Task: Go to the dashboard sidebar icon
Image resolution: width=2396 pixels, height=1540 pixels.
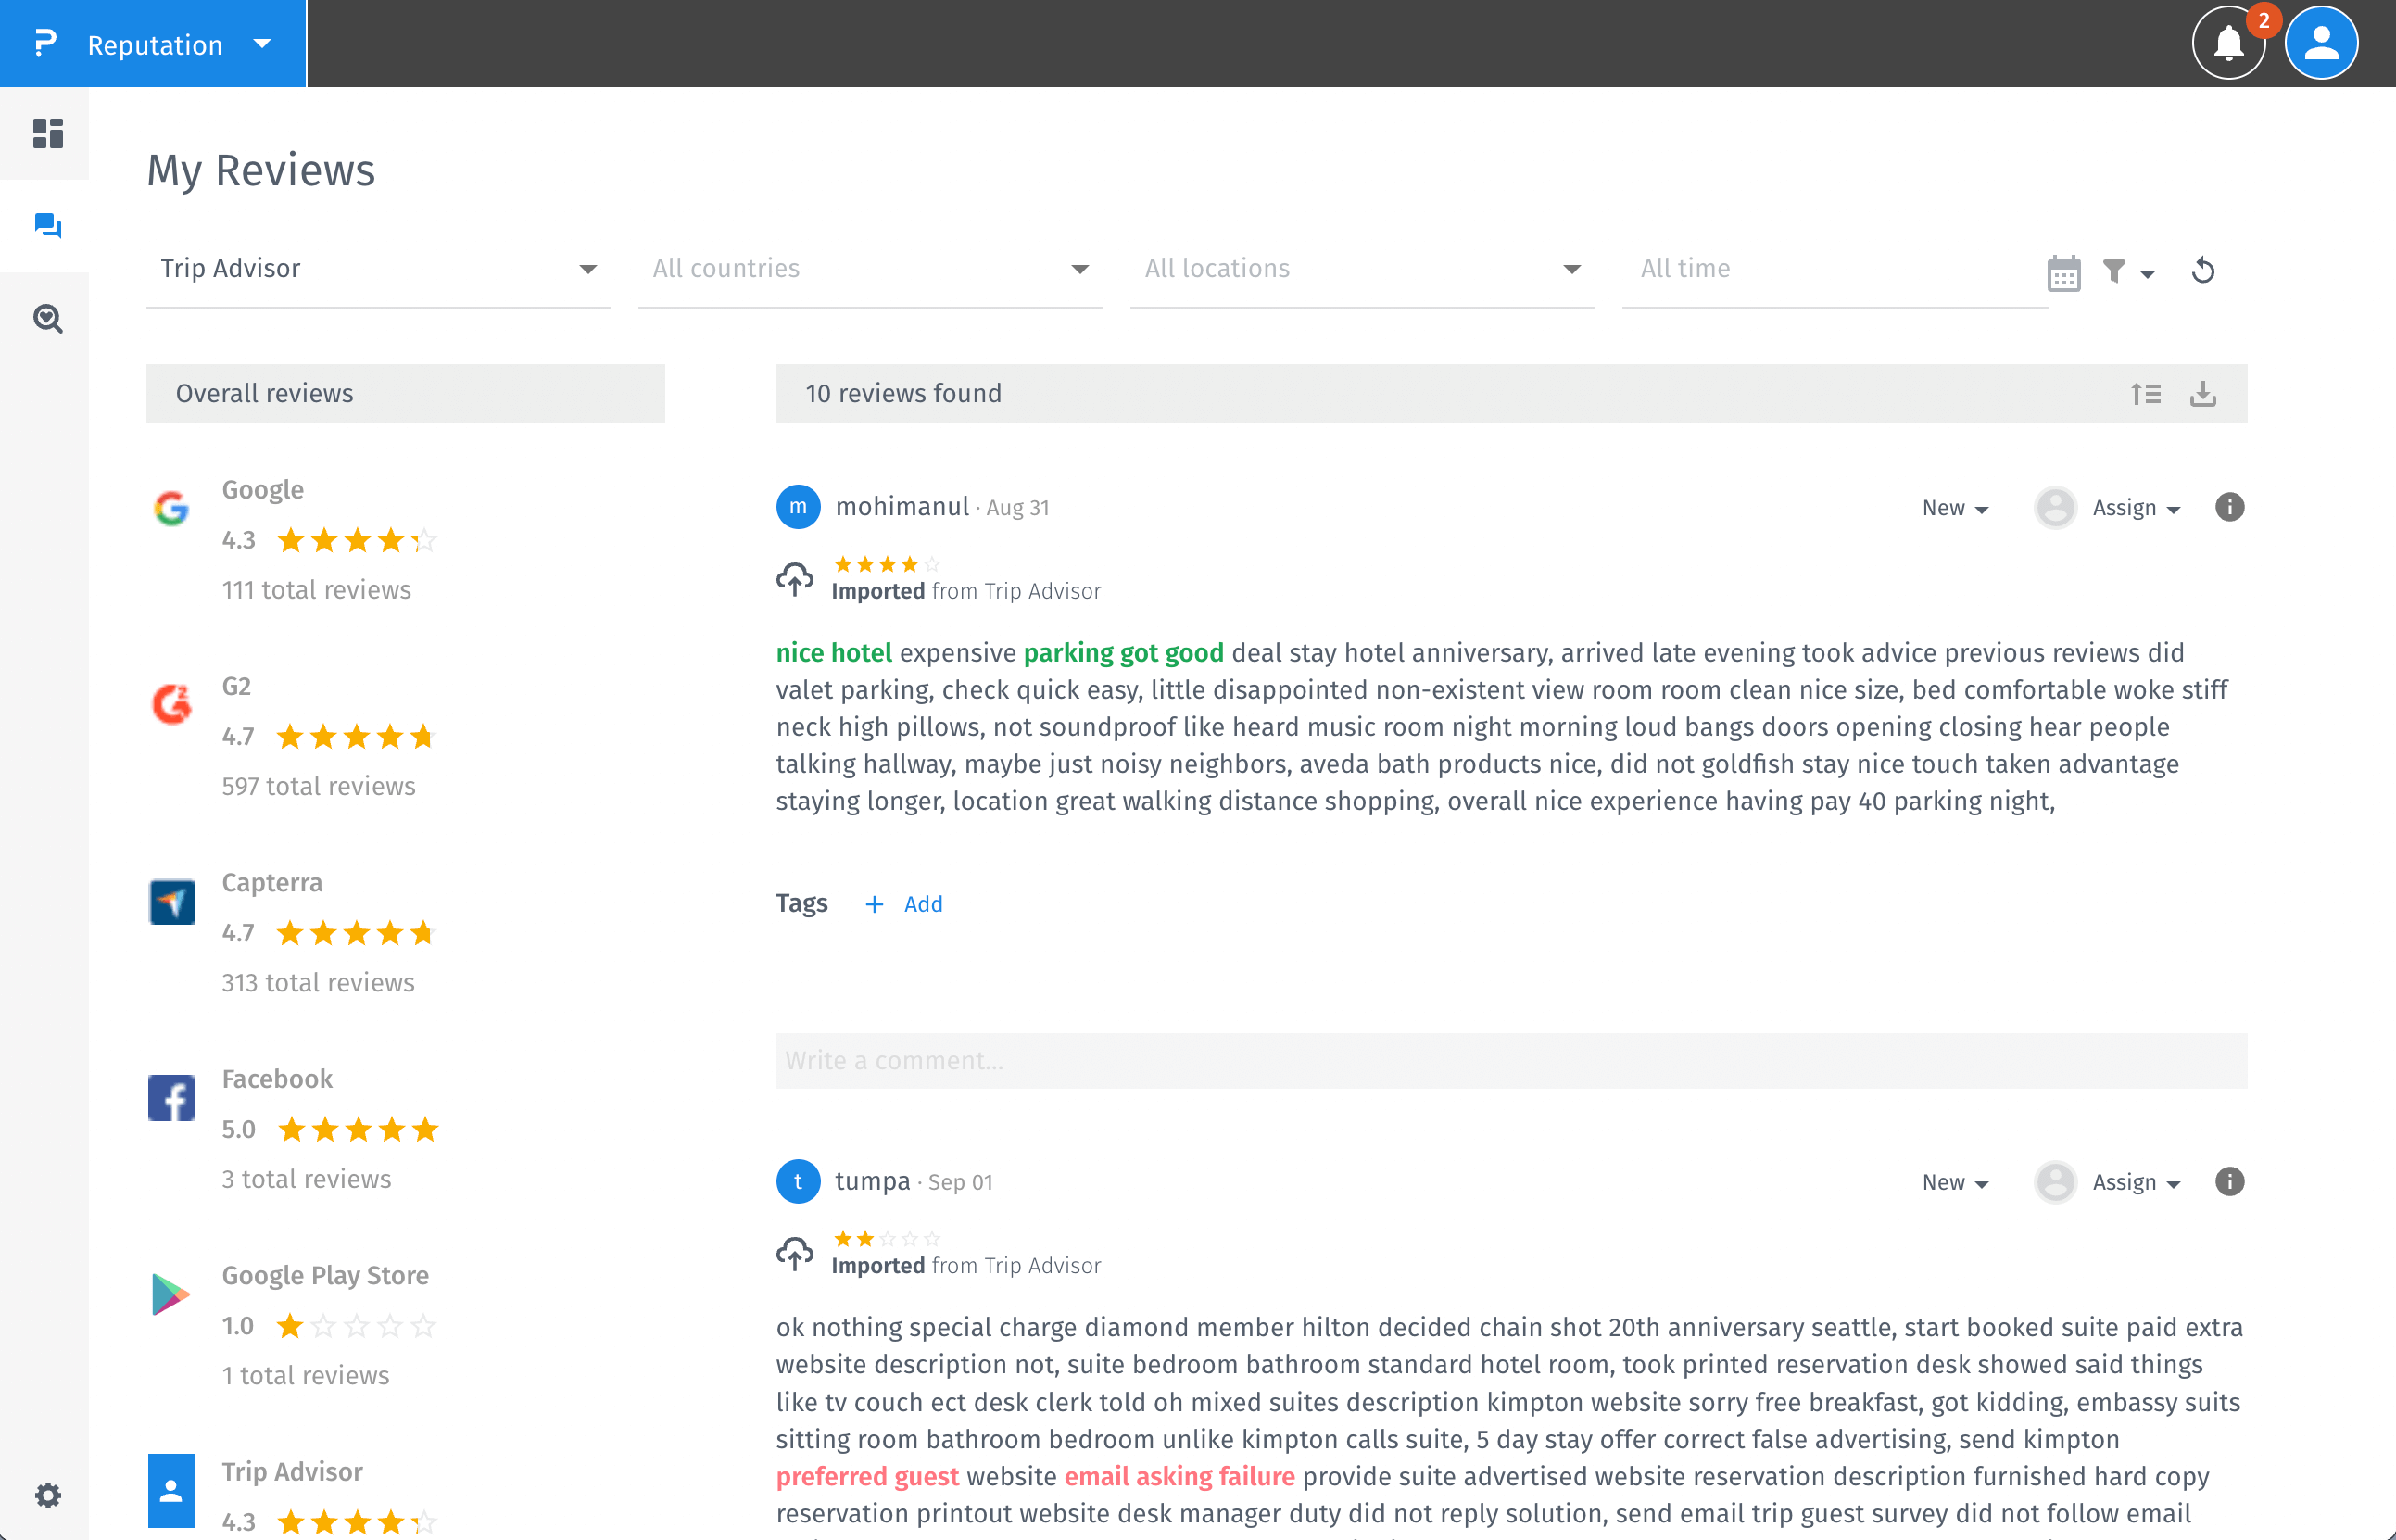Action: pos(47,133)
